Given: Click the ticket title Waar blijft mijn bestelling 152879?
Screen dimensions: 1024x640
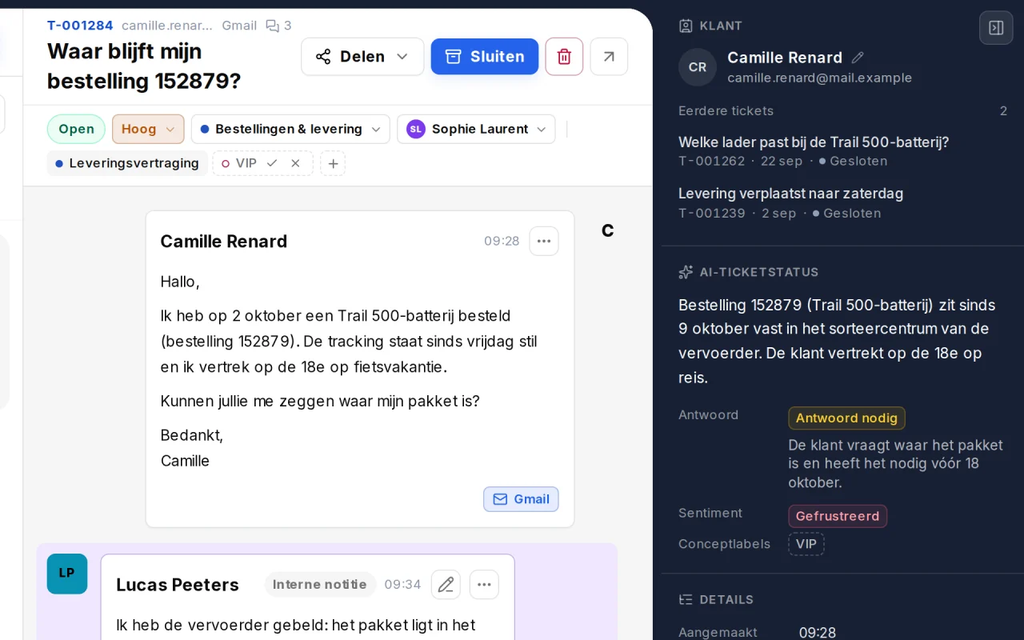Looking at the screenshot, I should (x=144, y=66).
